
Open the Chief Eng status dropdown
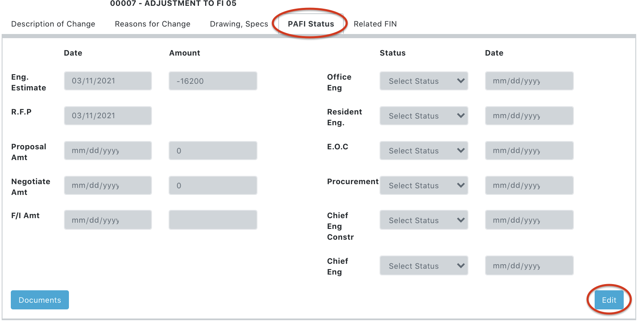(424, 266)
